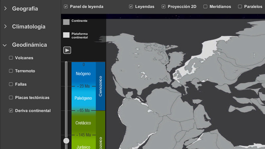Click the gray Continente legend swatch
The image size is (265, 149).
(66, 22)
